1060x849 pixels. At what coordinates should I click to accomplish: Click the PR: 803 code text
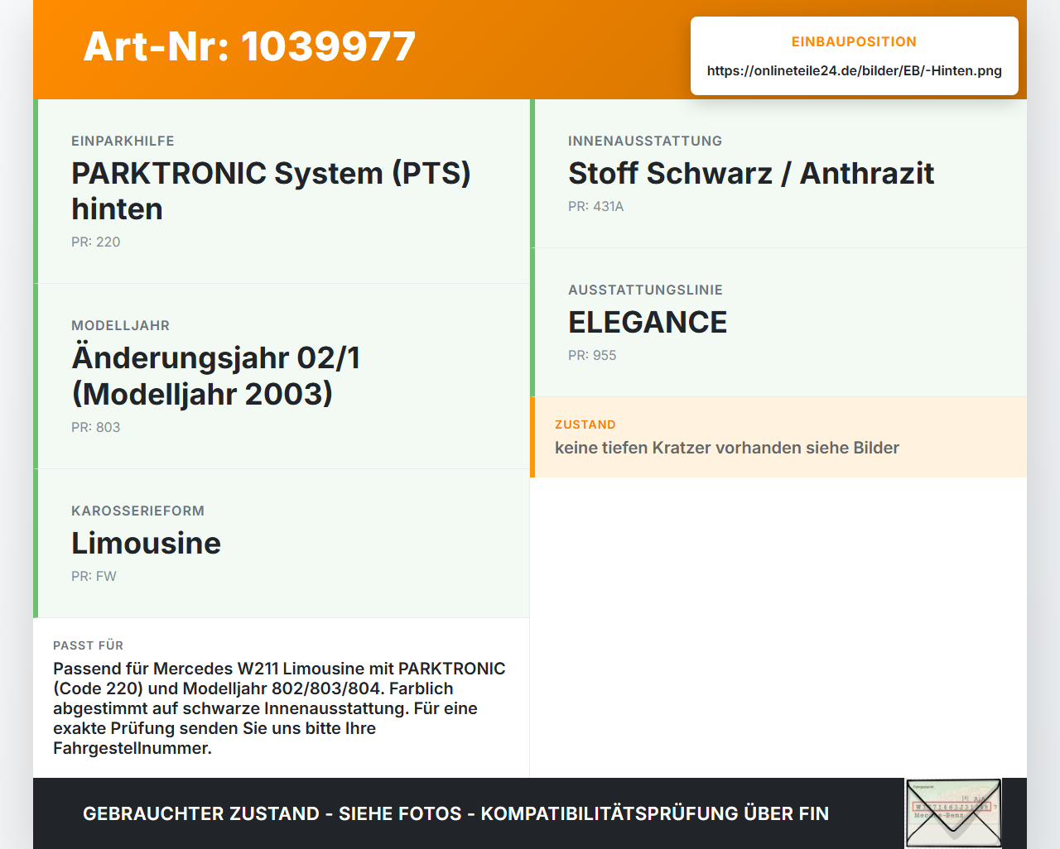pyautogui.click(x=96, y=427)
